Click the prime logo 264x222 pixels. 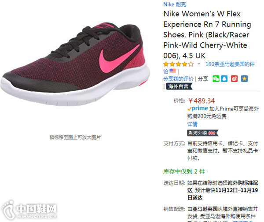[198, 108]
